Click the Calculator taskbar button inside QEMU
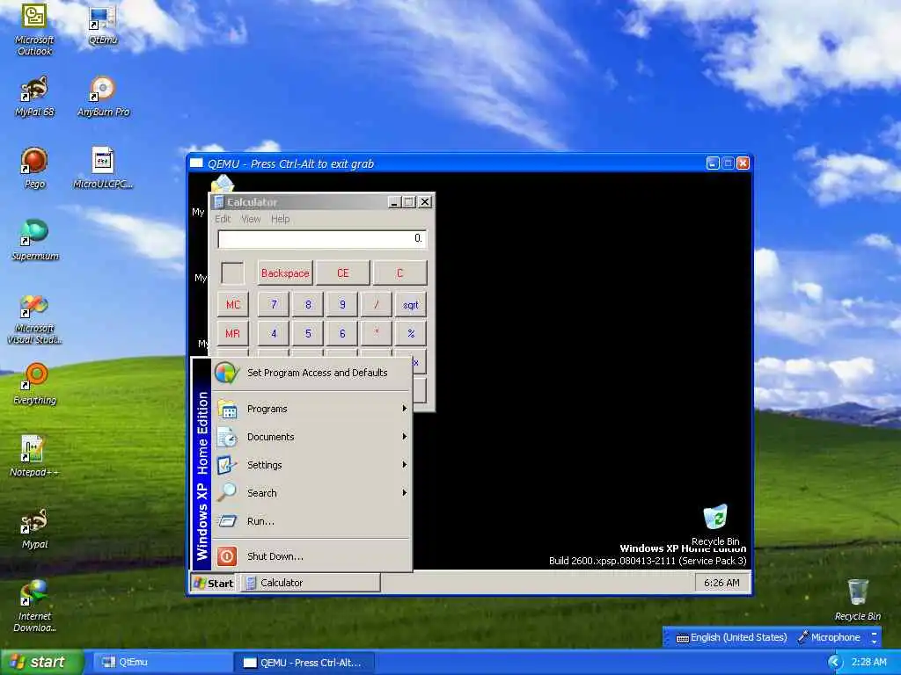Image resolution: width=901 pixels, height=675 pixels. (x=311, y=584)
